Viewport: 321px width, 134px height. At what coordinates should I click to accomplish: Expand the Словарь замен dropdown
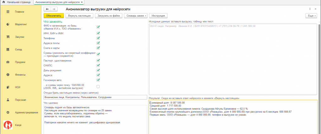tap(136, 16)
